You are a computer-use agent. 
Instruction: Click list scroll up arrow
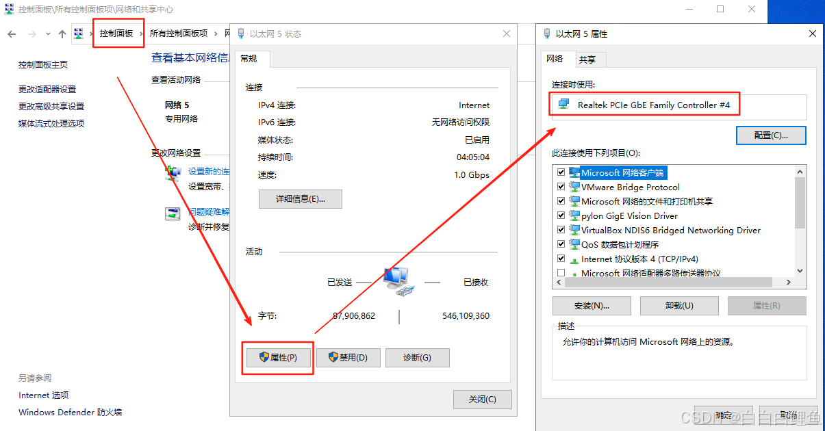pos(800,171)
